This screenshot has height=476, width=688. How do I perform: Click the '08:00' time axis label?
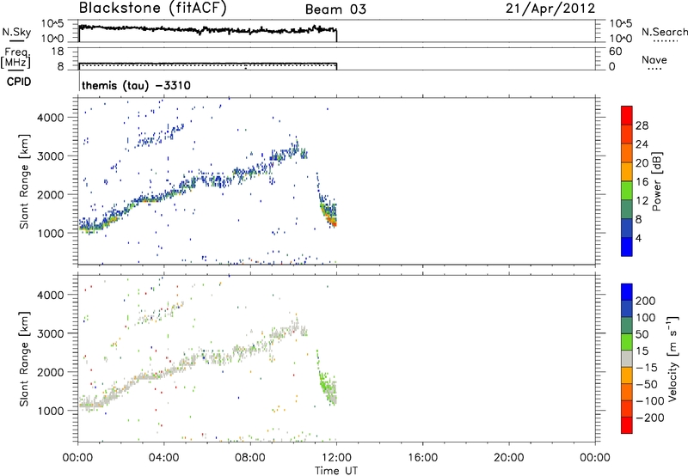(x=250, y=458)
